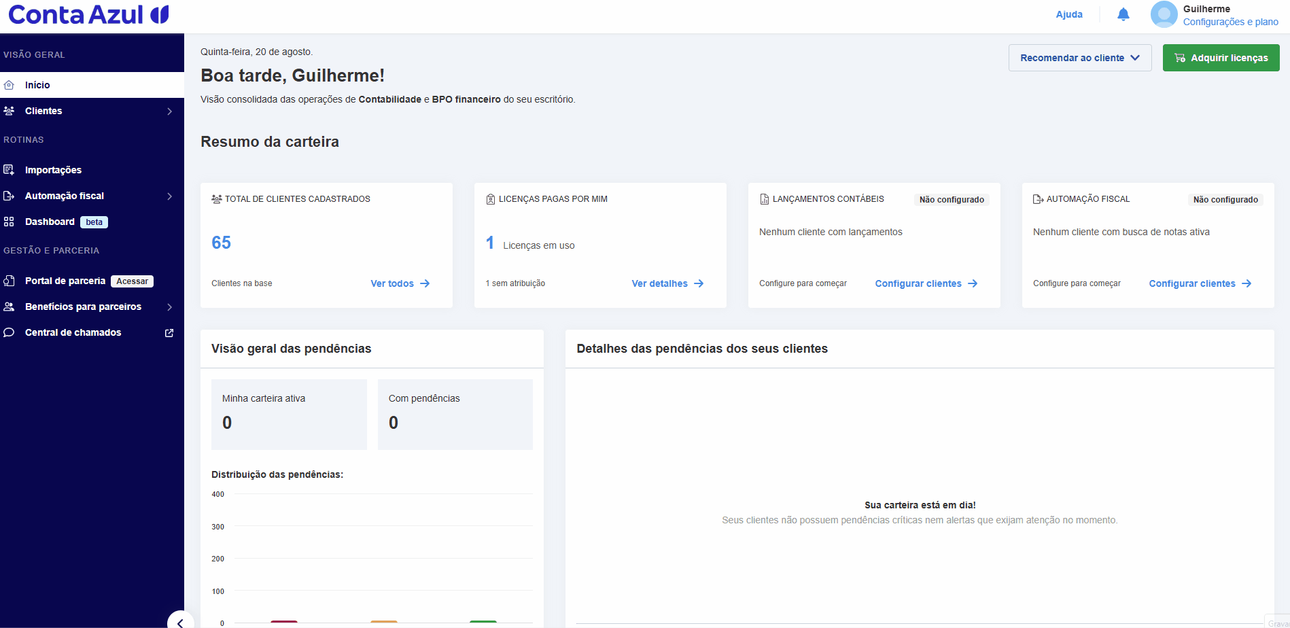Open Dashboard menu item
Viewport: 1290px width, 628px height.
tap(92, 222)
